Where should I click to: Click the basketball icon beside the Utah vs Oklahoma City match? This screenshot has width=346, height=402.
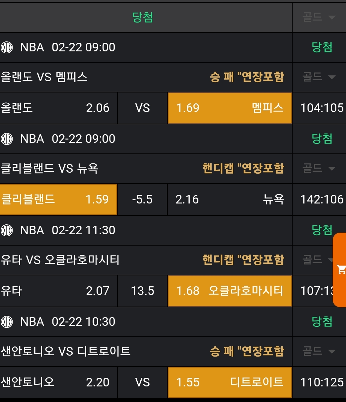(x=7, y=230)
